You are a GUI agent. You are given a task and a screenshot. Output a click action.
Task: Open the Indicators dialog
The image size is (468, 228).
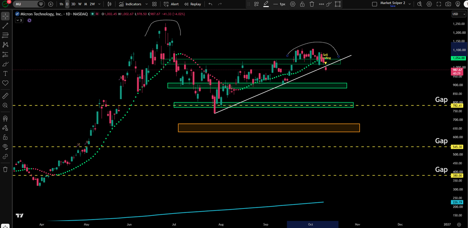tap(131, 4)
